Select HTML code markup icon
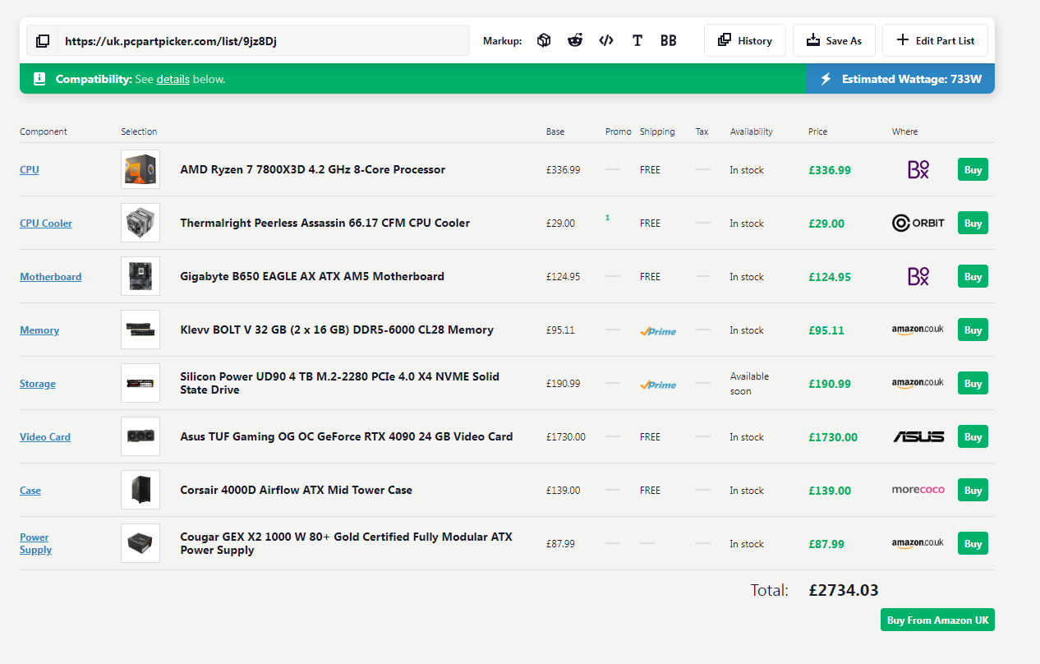Screen dimensions: 1040x664 coord(606,40)
